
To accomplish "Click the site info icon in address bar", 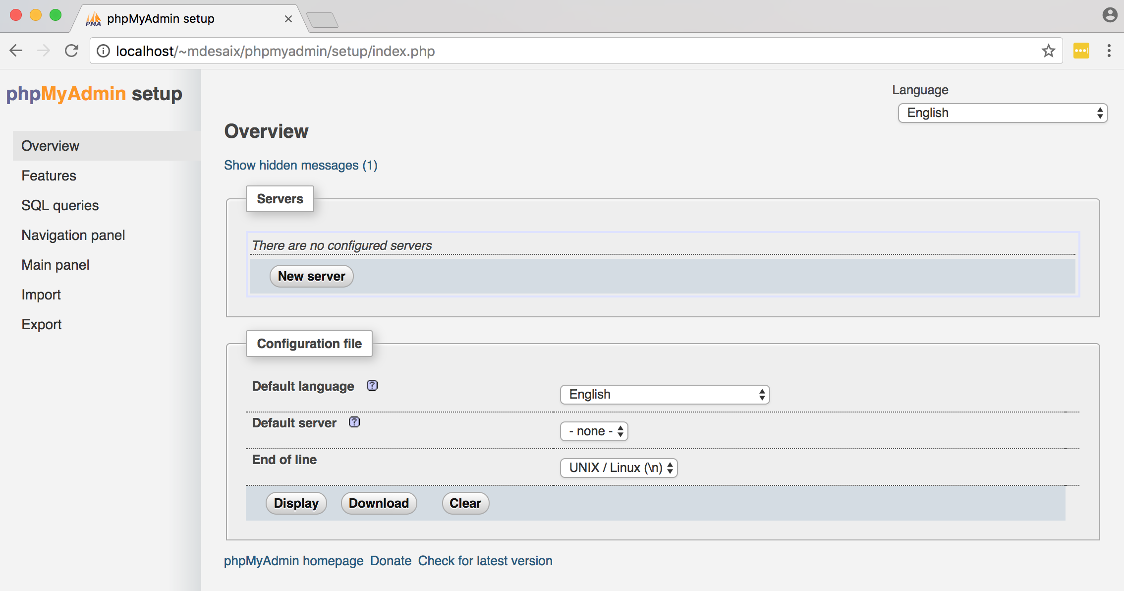I will tap(103, 51).
